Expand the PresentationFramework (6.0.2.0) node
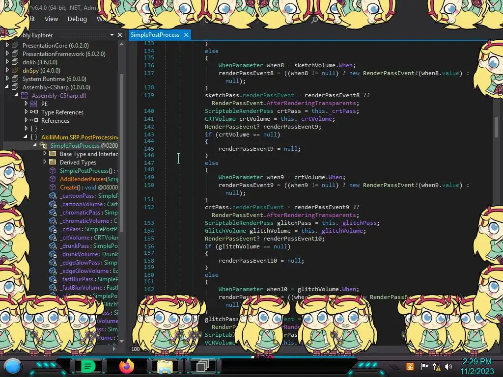 [7, 54]
